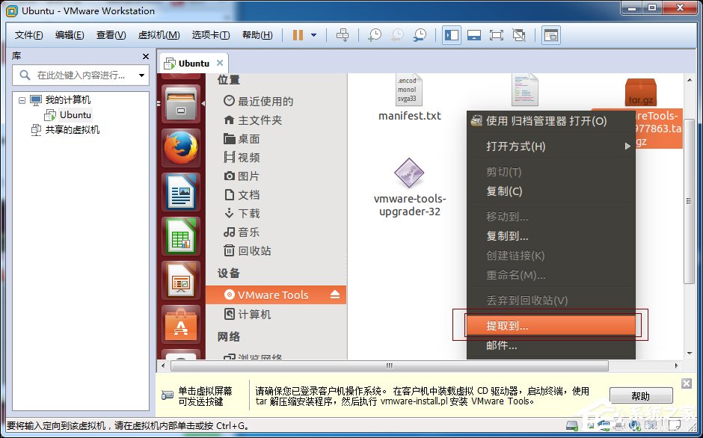703x438 pixels.
Task: Eject the VMware Tools virtual disc
Action: pos(336,294)
